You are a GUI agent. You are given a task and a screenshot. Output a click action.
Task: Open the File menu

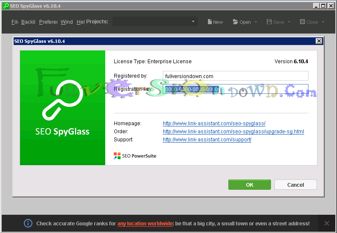click(x=14, y=22)
